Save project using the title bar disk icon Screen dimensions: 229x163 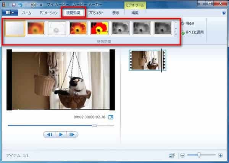point(14,5)
